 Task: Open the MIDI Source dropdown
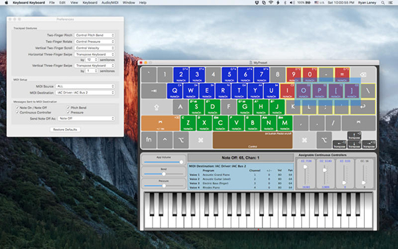pyautogui.click(x=86, y=86)
